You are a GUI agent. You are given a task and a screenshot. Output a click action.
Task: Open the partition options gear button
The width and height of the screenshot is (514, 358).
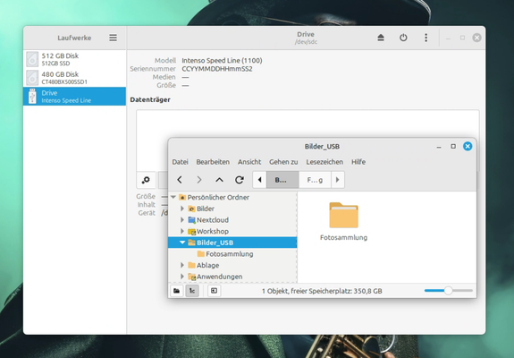146,180
